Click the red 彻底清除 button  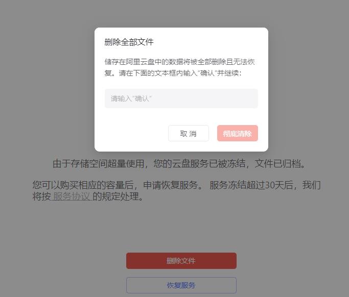tap(238, 133)
